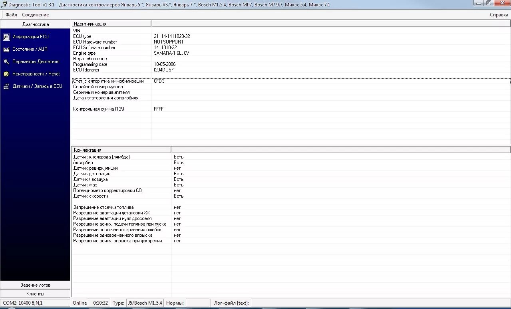Click COM2: 10400 8,N,1 status entry

(x=35, y=303)
